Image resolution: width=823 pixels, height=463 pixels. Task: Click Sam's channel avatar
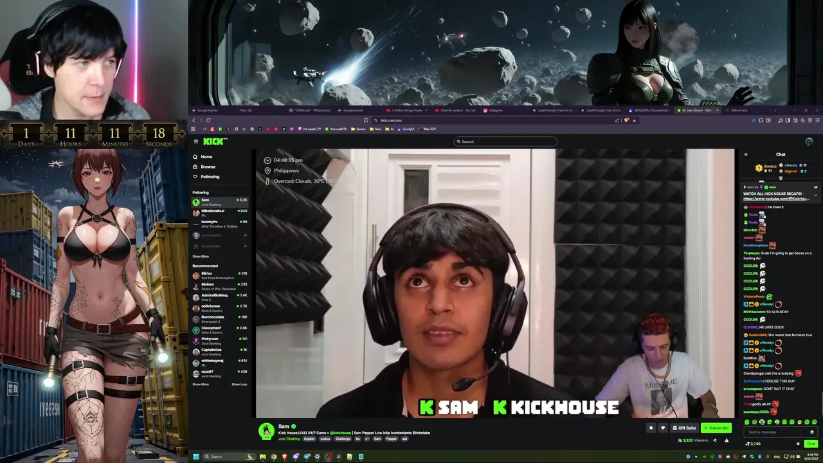pyautogui.click(x=266, y=431)
